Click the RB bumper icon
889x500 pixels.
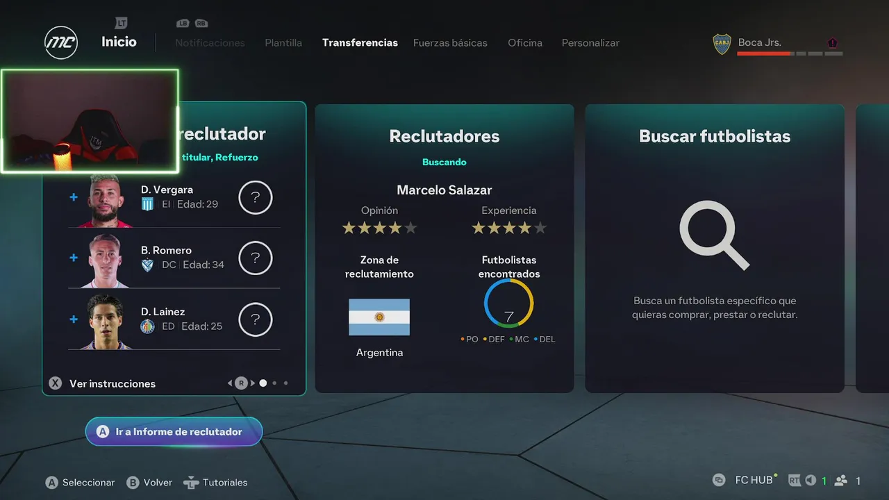(201, 24)
